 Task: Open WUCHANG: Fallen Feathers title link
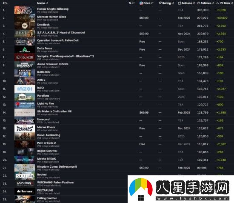55,183
